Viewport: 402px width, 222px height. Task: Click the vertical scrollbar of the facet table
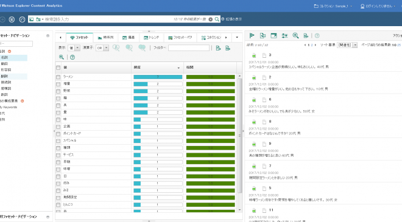[x=240, y=136]
